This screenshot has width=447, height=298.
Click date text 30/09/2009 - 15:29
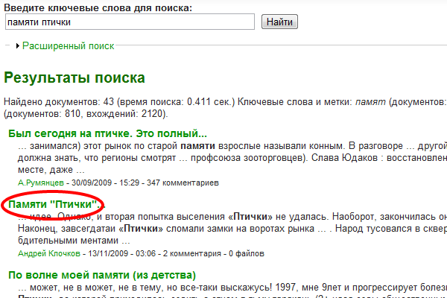105,183
